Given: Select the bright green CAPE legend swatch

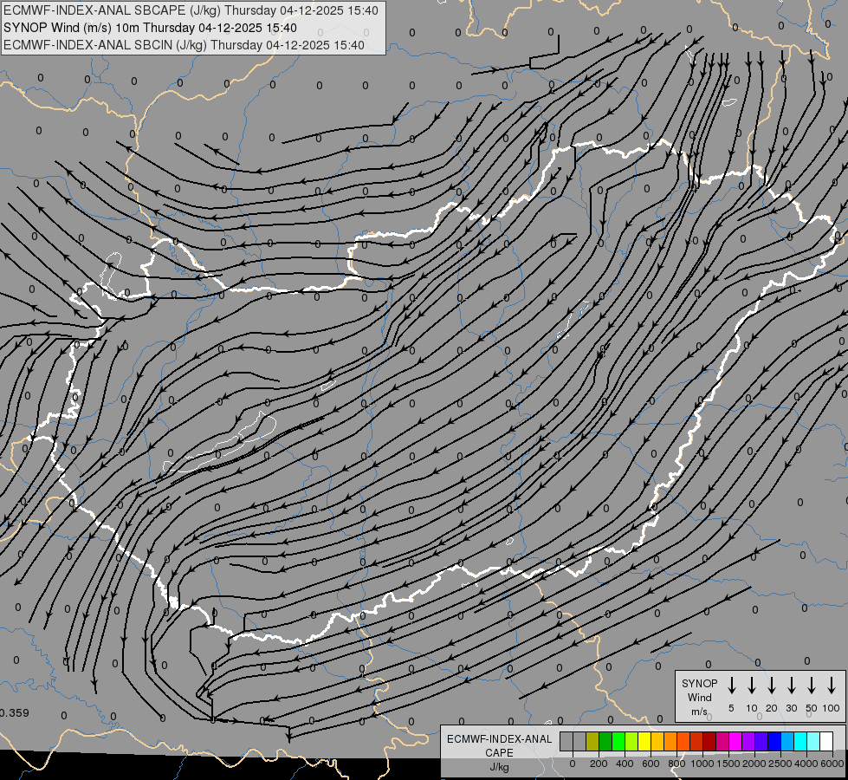Looking at the screenshot, I should 618,741.
